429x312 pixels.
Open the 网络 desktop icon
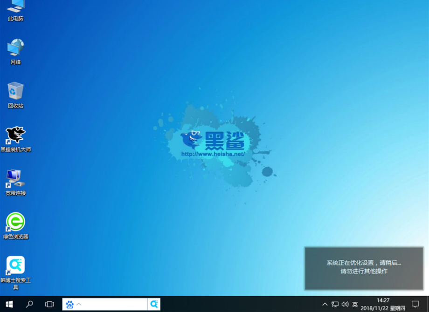pyautogui.click(x=15, y=50)
